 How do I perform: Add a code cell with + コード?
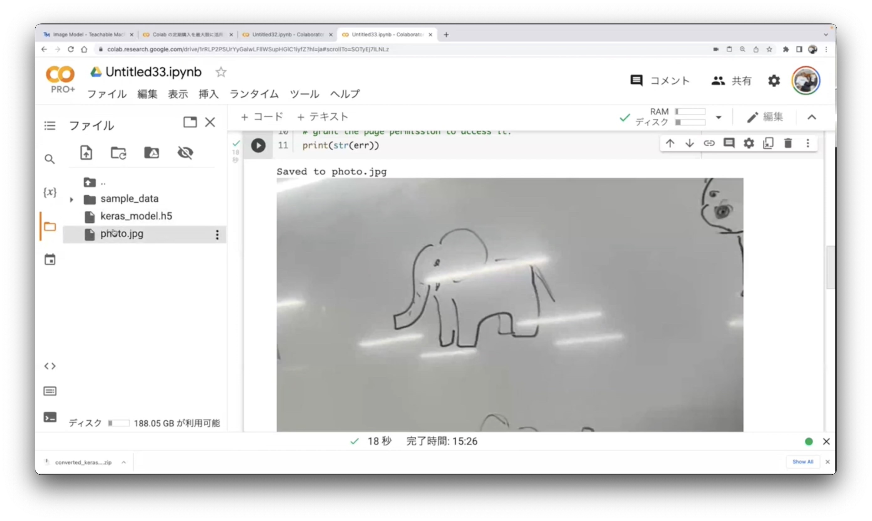(x=262, y=117)
